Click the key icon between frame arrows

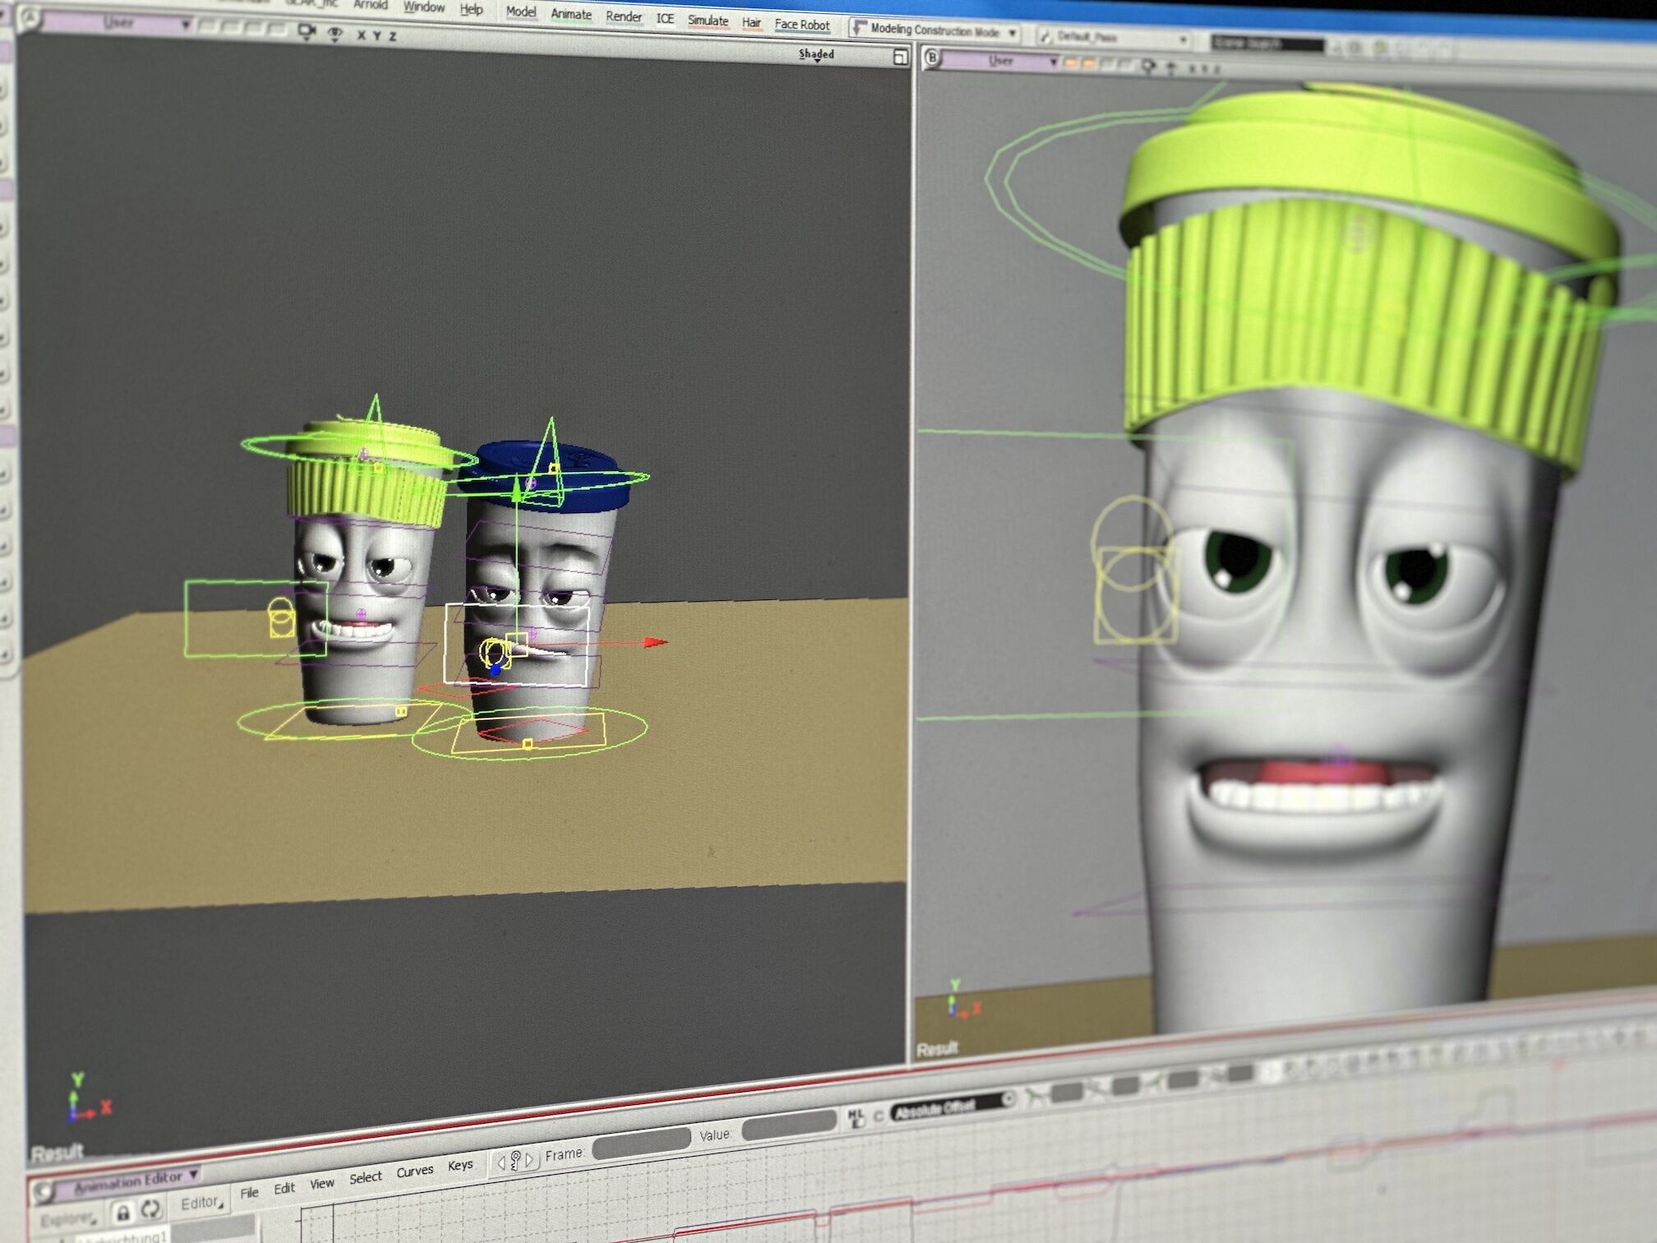(x=515, y=1161)
